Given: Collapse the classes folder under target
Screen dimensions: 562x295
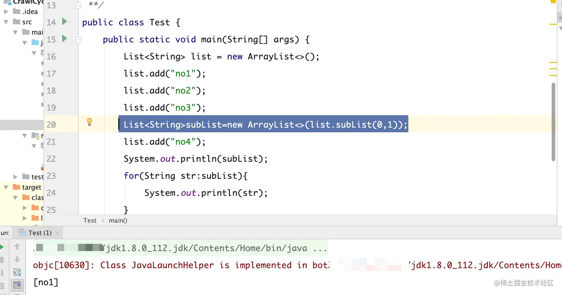Looking at the screenshot, I should 16,197.
